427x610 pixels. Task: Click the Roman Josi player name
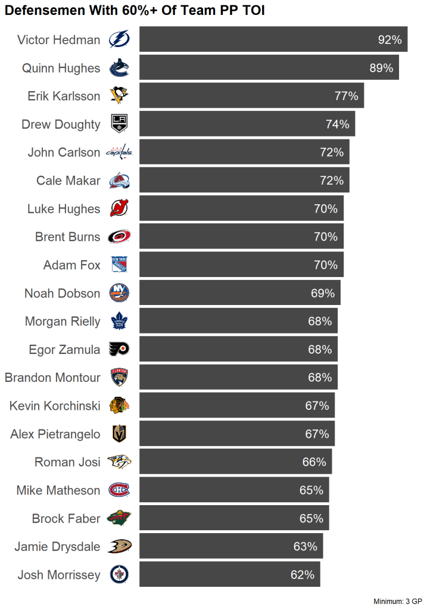[x=67, y=462]
